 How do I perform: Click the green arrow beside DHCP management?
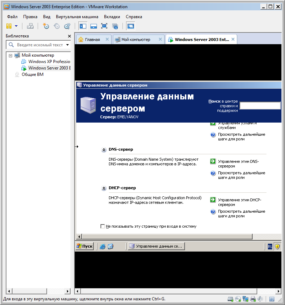(213, 200)
